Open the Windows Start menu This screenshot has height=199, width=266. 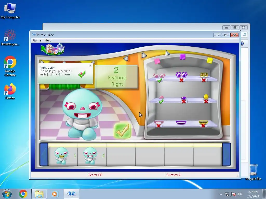click(x=7, y=194)
